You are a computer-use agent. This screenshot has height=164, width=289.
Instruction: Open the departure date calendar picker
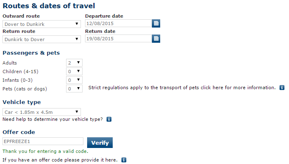click(x=156, y=23)
